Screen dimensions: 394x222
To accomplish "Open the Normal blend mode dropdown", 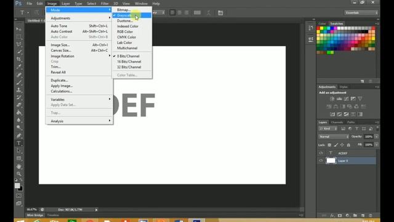I will click(x=334, y=137).
